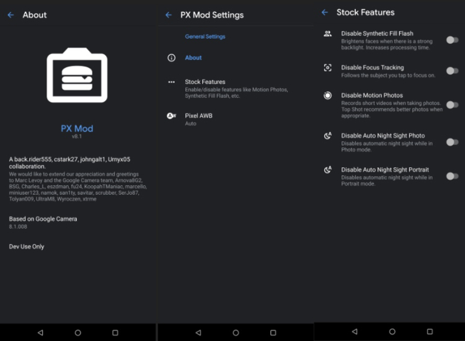Tap the PX Mod app name

(x=77, y=128)
